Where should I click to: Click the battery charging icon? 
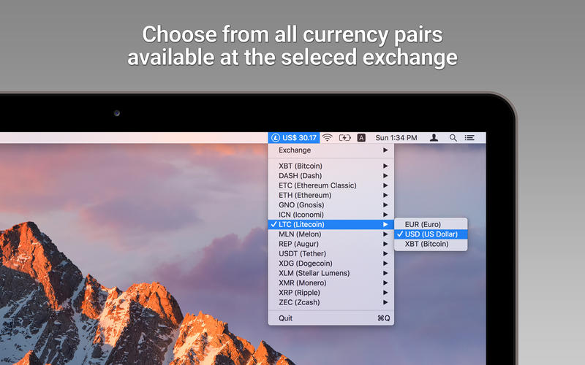(x=344, y=137)
